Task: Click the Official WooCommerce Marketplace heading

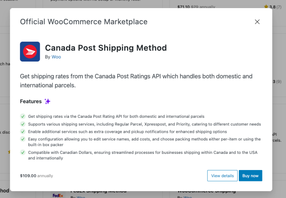Action: [84, 22]
